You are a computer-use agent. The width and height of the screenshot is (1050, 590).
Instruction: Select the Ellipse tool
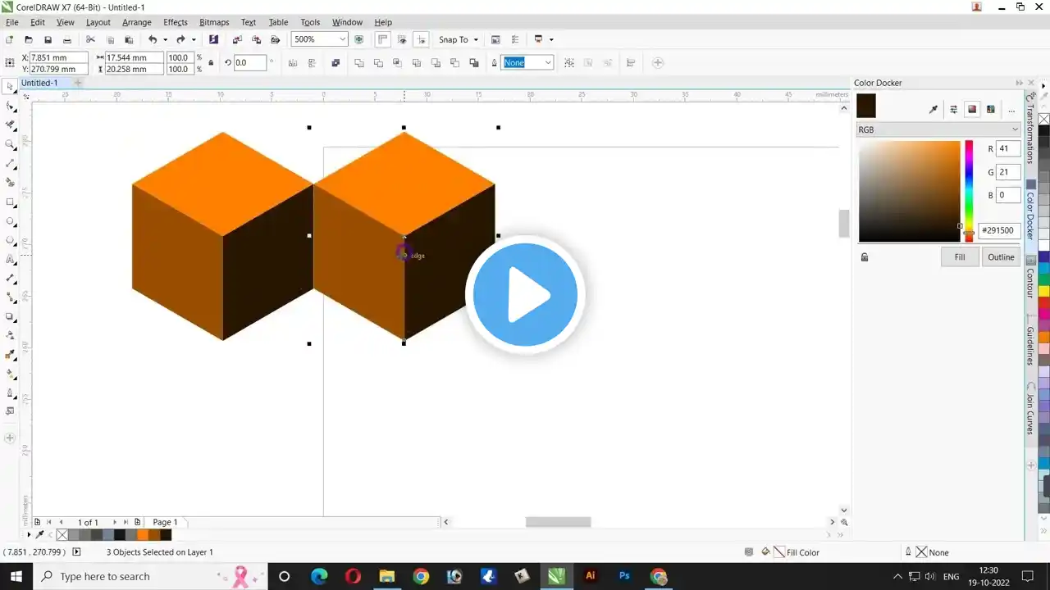coord(10,221)
